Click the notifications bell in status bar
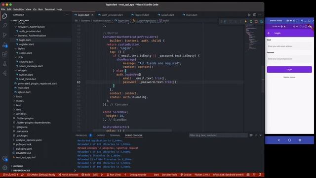This screenshot has width=316, height=178. (x=260, y=175)
